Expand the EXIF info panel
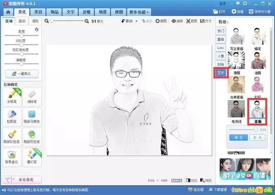 (x=176, y=180)
